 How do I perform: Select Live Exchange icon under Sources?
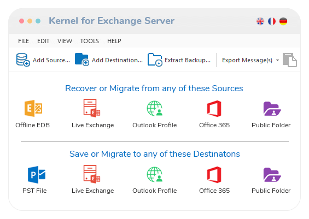[92, 108]
